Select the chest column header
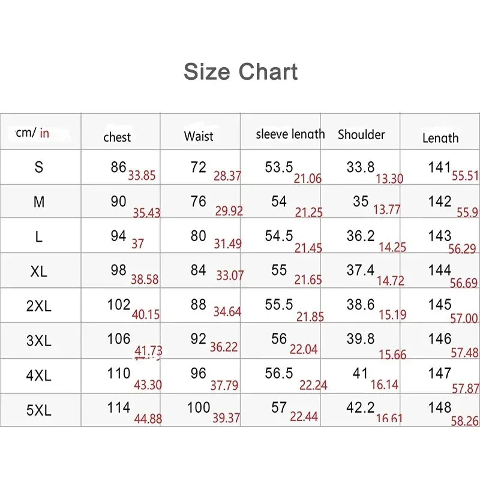Viewport: 480px width, 484px height. [117, 137]
